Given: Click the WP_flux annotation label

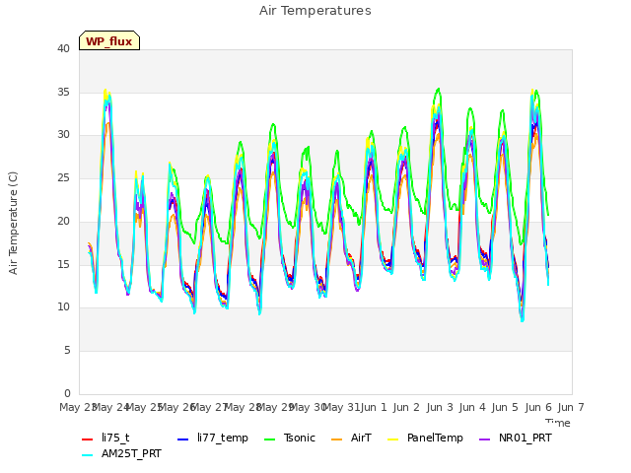Looking at the screenshot, I should (x=109, y=40).
